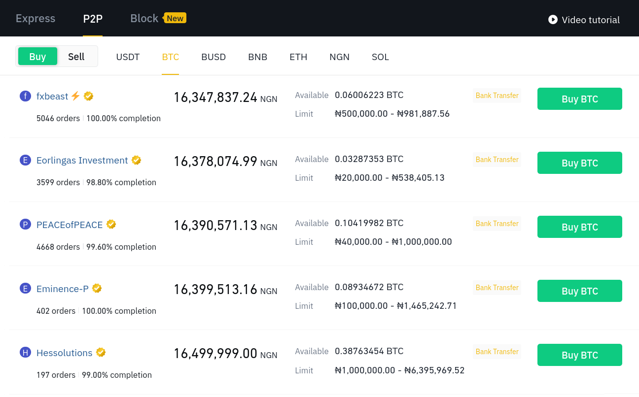Image resolution: width=639 pixels, height=397 pixels.
Task: Click the play icon beside Video tutorial
Action: [553, 20]
